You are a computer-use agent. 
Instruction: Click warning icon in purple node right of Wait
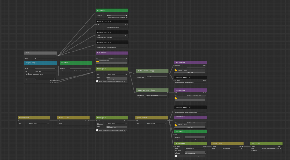[x=97, y=61]
